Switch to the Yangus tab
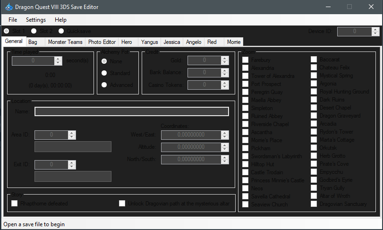Screen dimensions: 383x230 click(150, 42)
